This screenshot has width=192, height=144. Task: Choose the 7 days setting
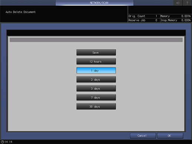click(x=96, y=98)
